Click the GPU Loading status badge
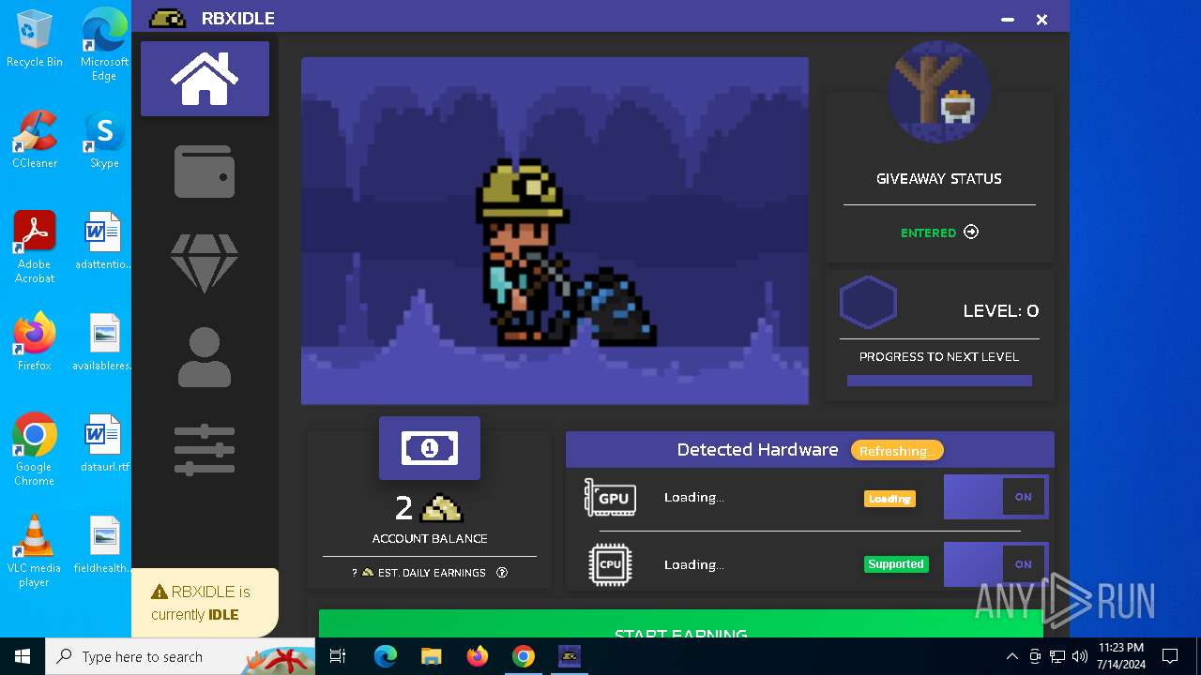 889,499
